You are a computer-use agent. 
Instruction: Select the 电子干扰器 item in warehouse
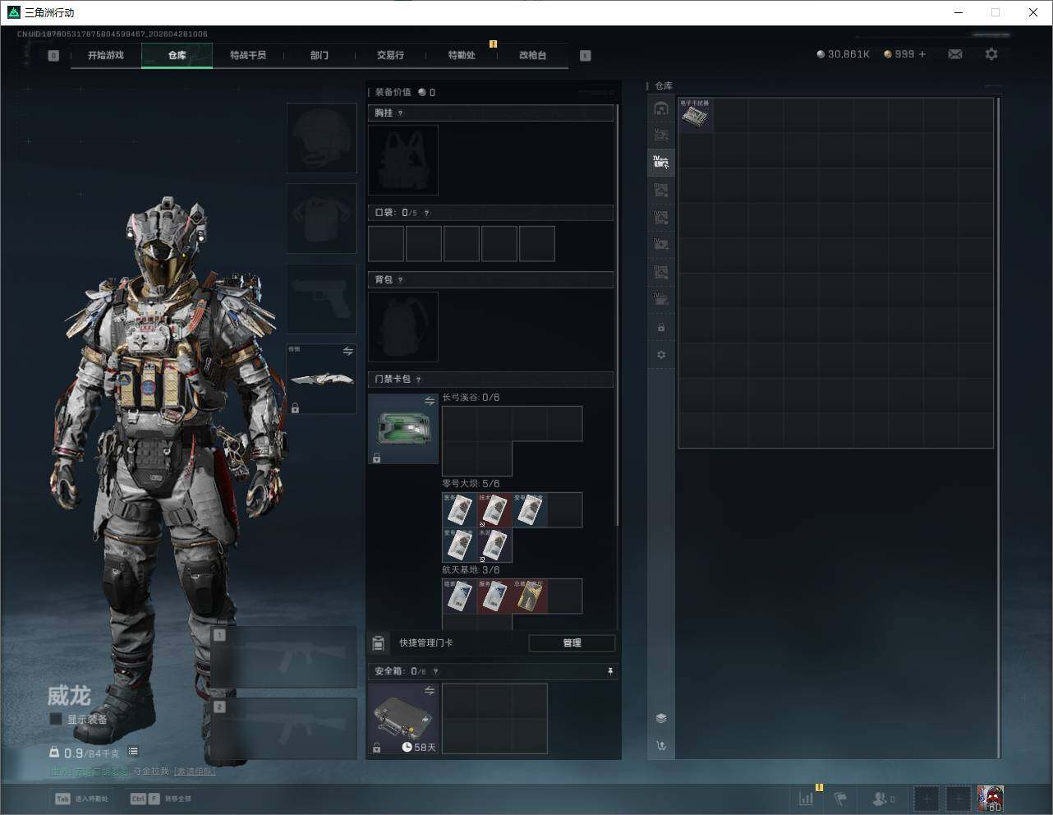696,116
